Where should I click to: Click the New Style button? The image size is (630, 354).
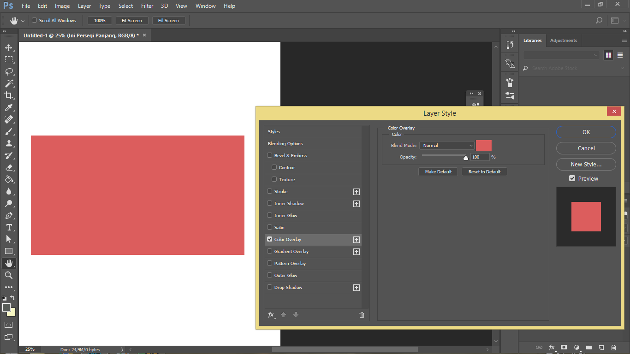click(586, 164)
